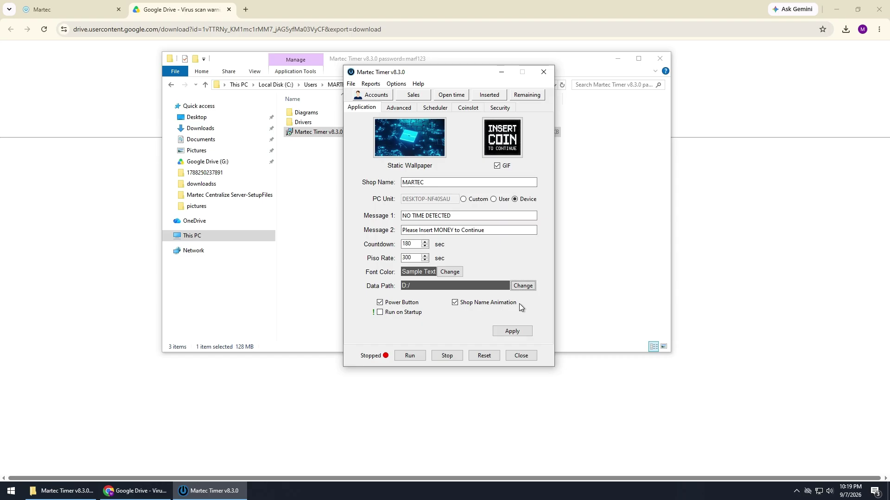Image resolution: width=890 pixels, height=500 pixels.
Task: Enable the Run on Startup checkbox
Action: (380, 312)
